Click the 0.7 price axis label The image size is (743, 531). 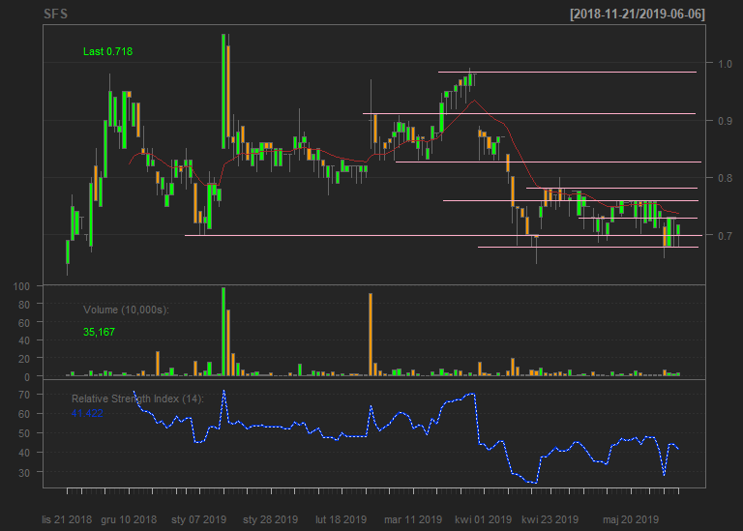point(725,235)
